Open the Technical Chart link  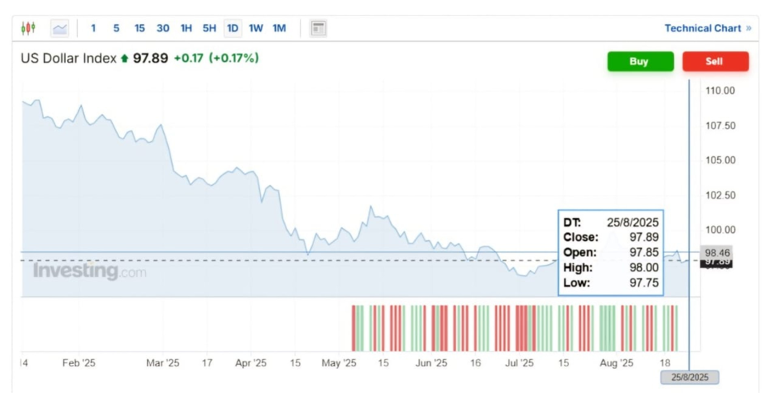coord(702,28)
